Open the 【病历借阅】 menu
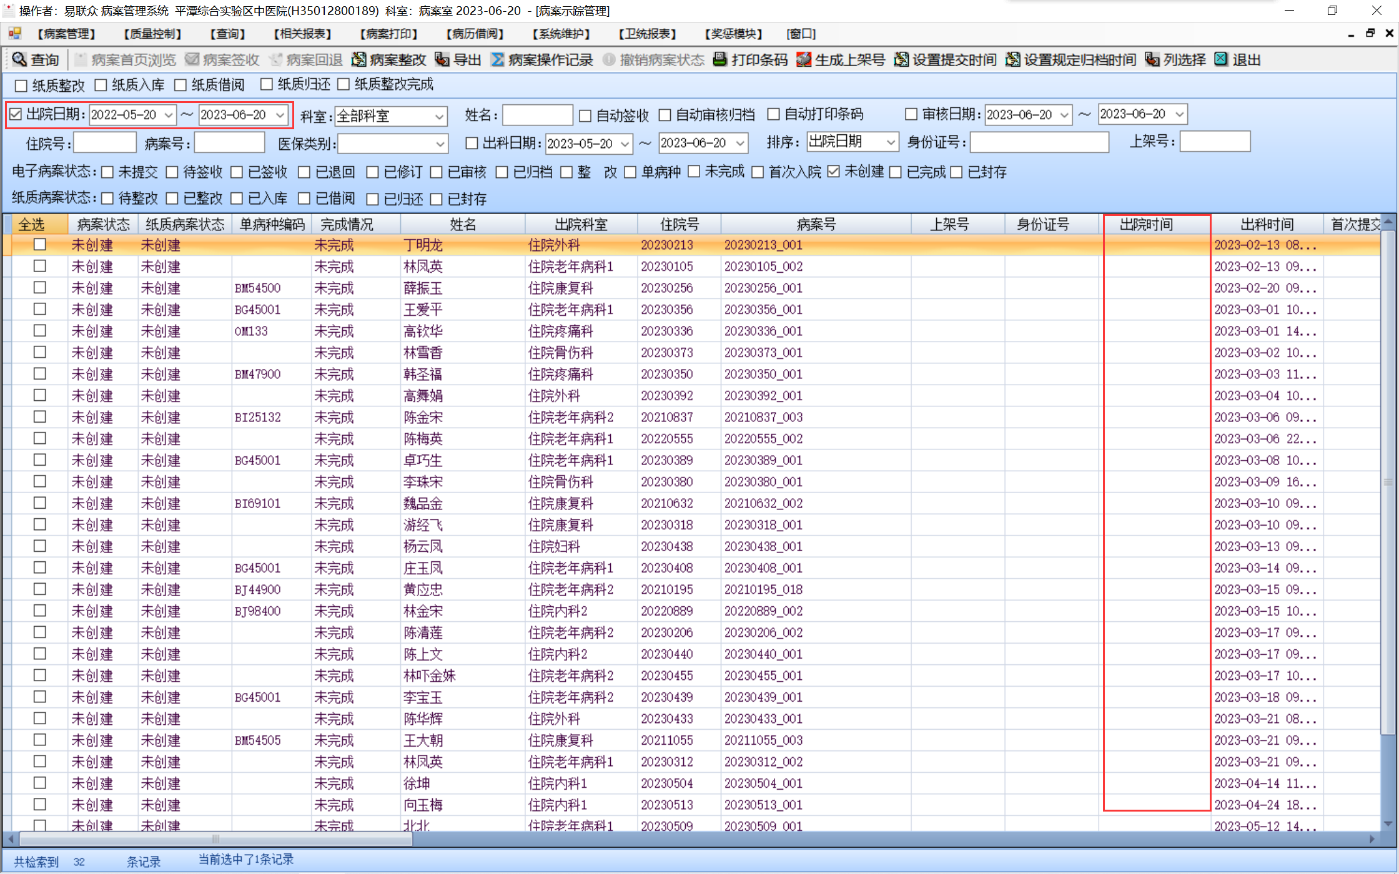The width and height of the screenshot is (1399, 874). coord(475,34)
